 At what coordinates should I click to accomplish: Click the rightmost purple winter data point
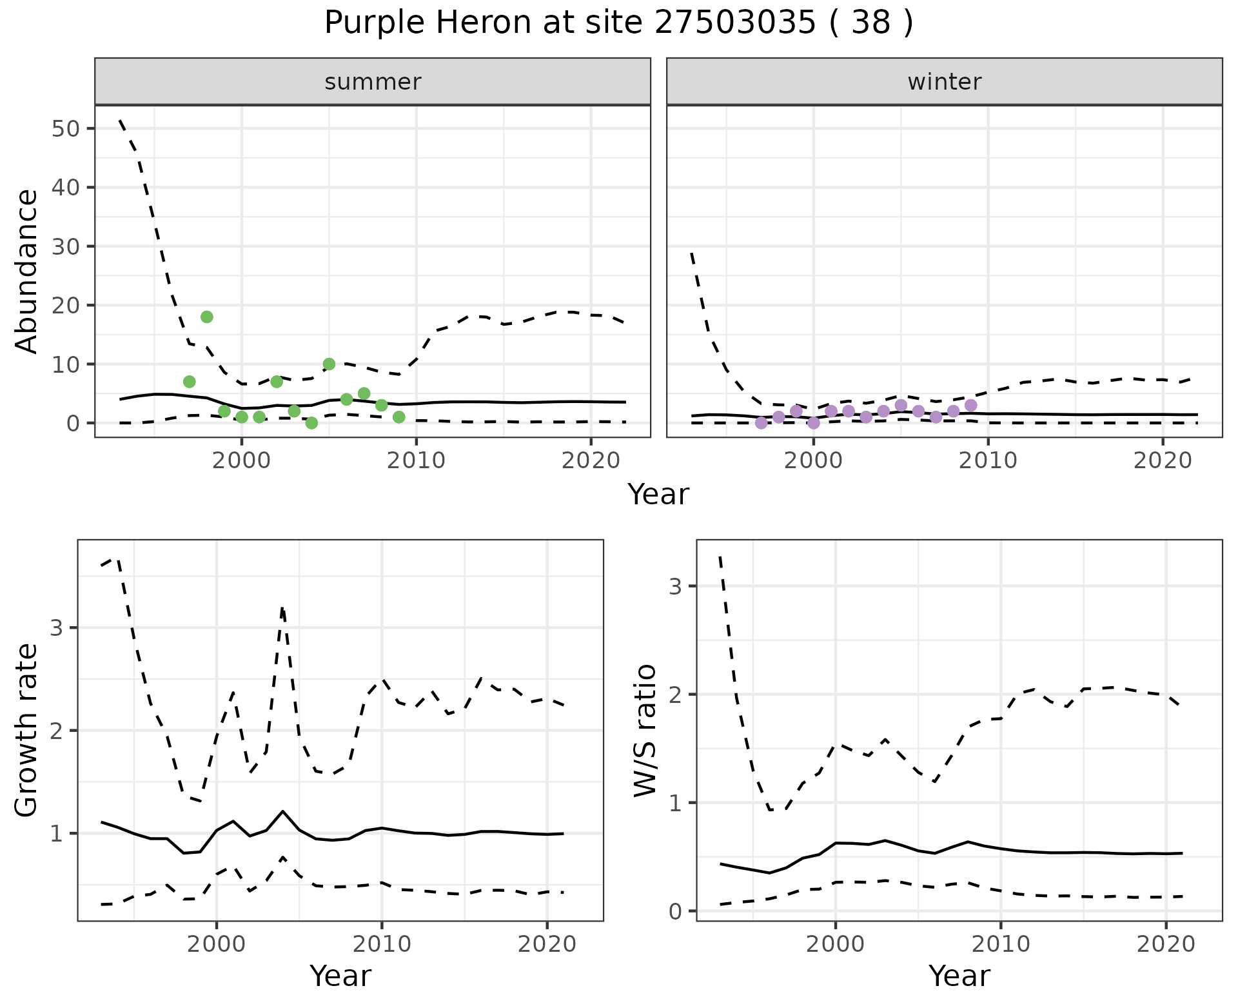point(971,405)
